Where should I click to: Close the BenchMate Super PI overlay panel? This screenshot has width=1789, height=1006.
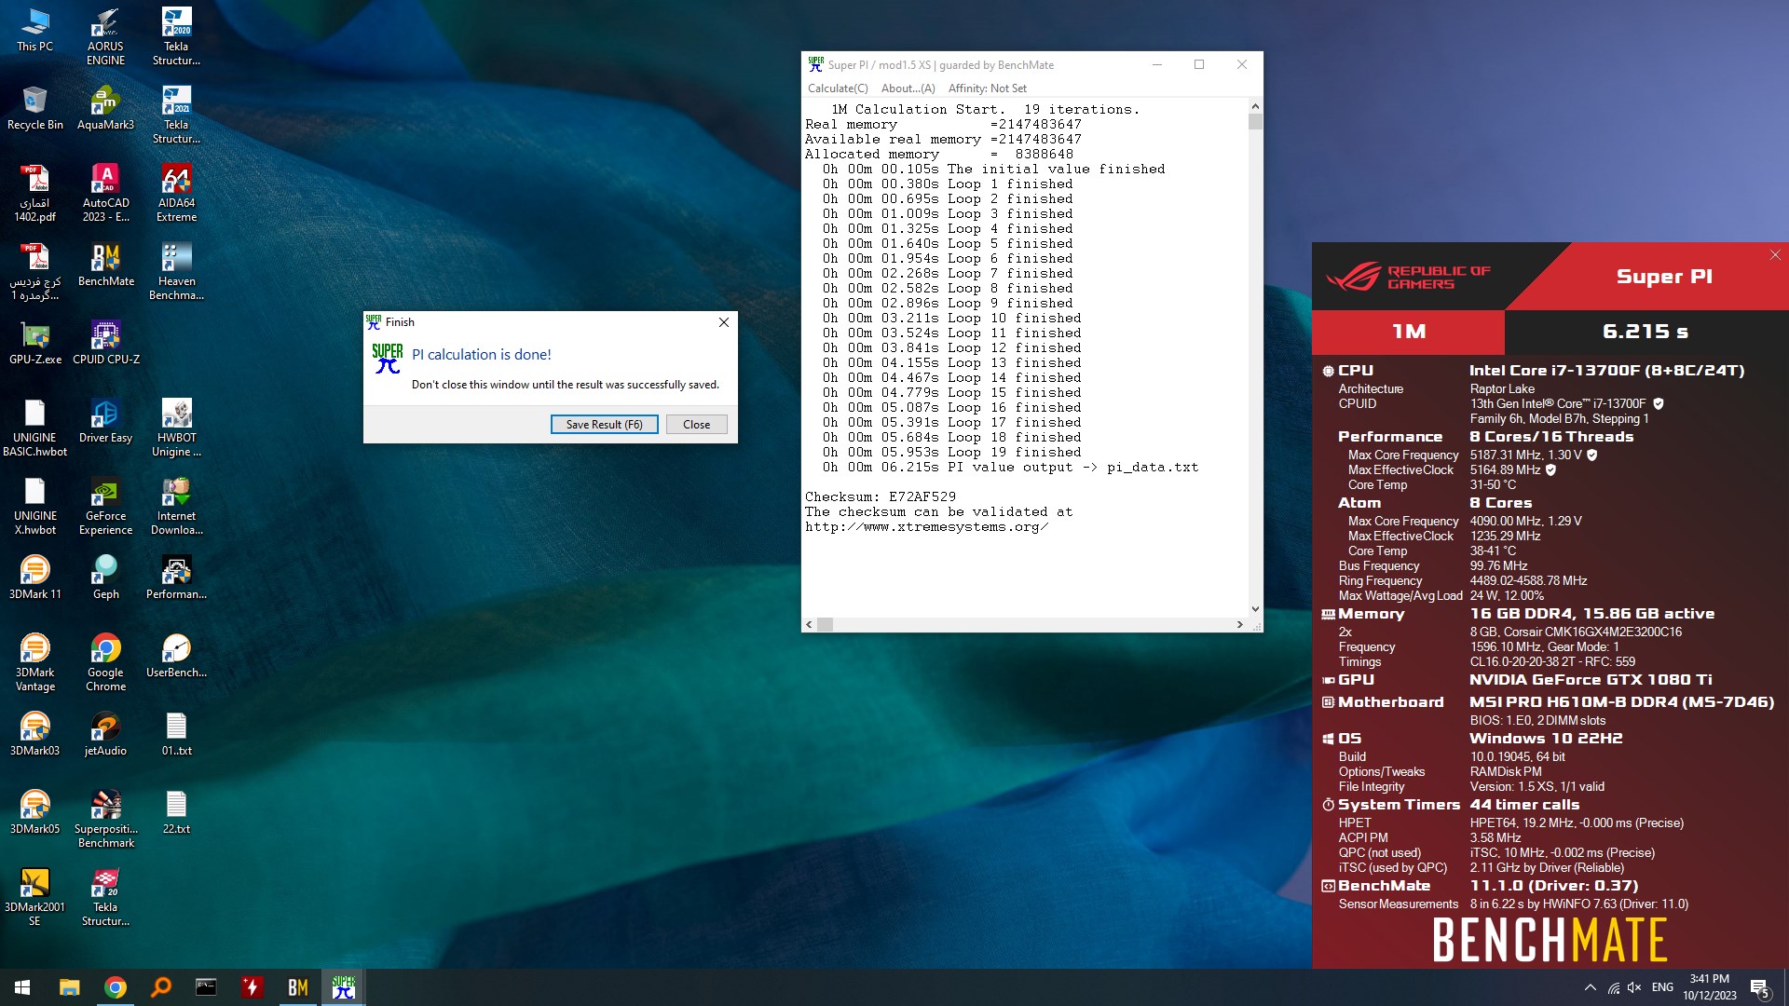click(x=1775, y=254)
